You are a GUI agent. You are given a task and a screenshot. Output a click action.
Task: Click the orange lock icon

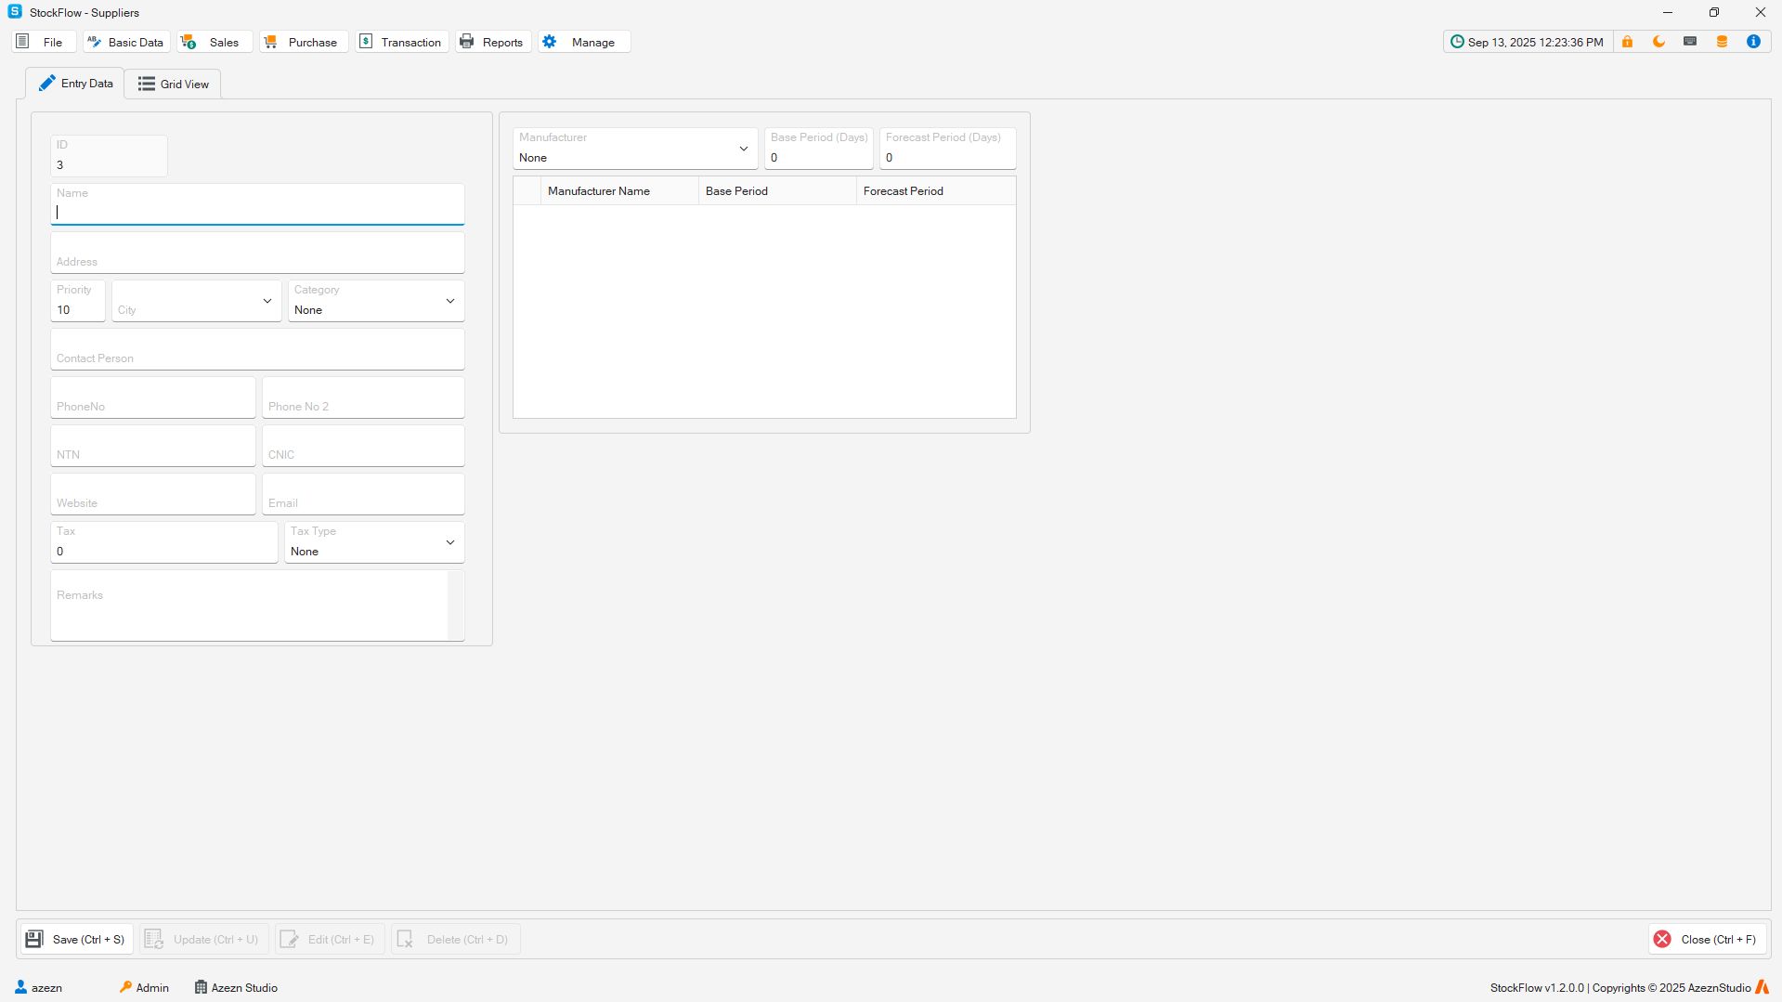pyautogui.click(x=1627, y=42)
